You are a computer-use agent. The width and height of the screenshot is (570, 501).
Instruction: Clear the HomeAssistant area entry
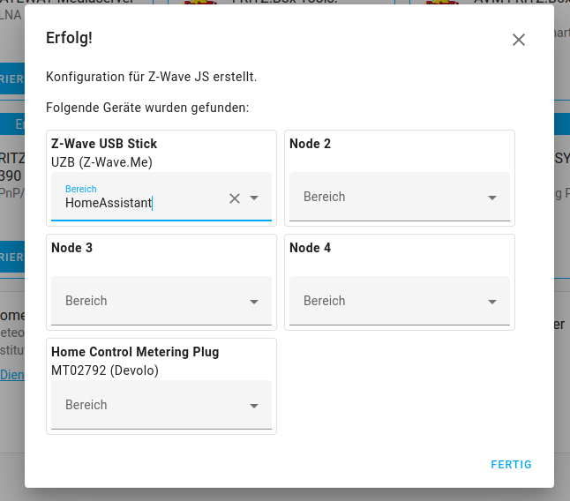235,198
